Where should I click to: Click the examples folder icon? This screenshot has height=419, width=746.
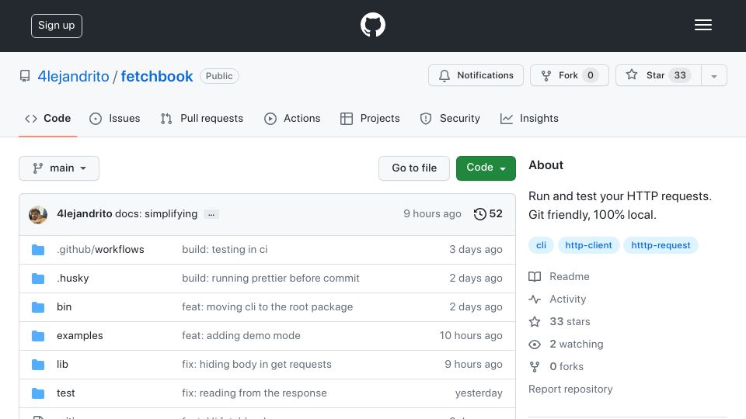click(38, 336)
